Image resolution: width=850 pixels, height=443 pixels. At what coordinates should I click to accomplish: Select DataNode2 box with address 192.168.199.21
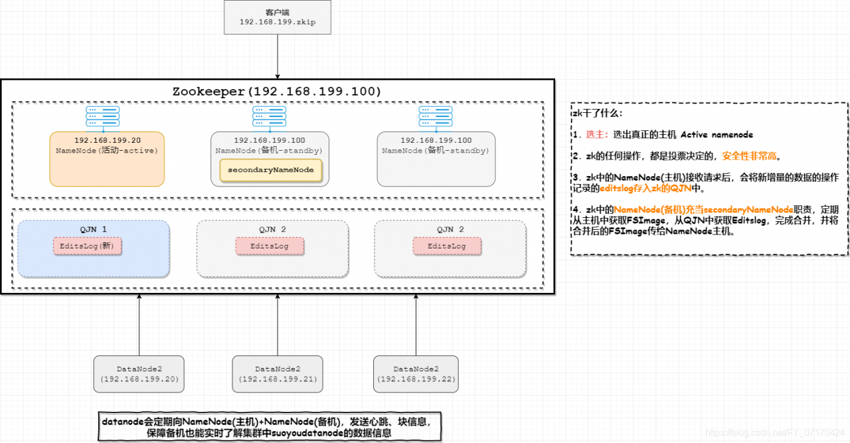[x=278, y=373]
